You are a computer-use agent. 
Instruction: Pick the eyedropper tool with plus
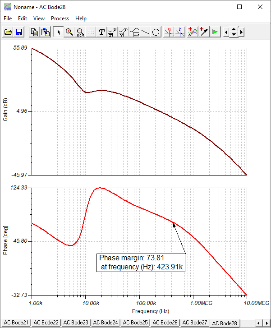click(204, 32)
